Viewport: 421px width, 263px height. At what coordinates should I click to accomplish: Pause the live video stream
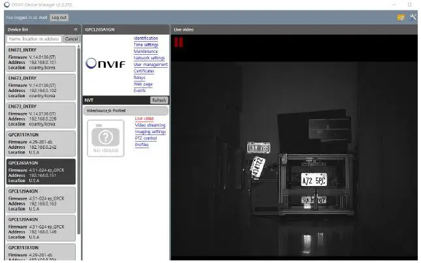[x=179, y=42]
